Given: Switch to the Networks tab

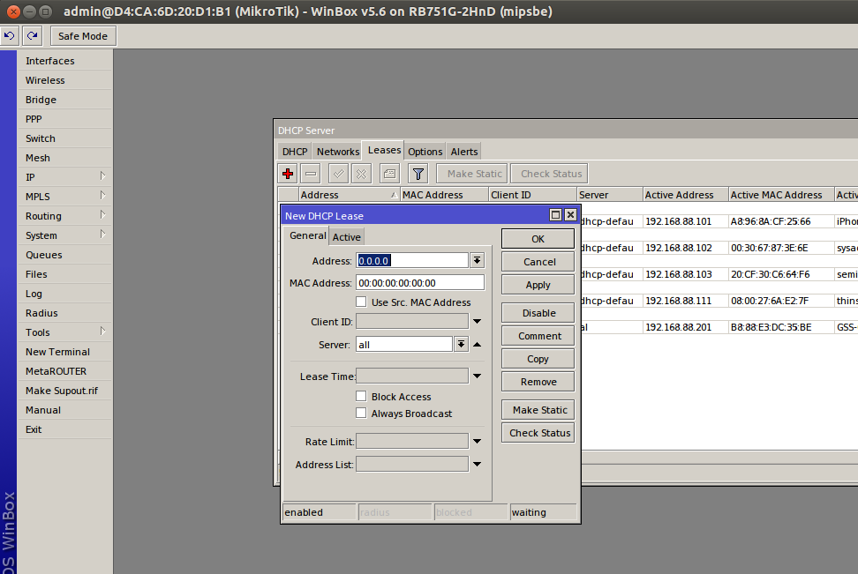Looking at the screenshot, I should [x=337, y=152].
